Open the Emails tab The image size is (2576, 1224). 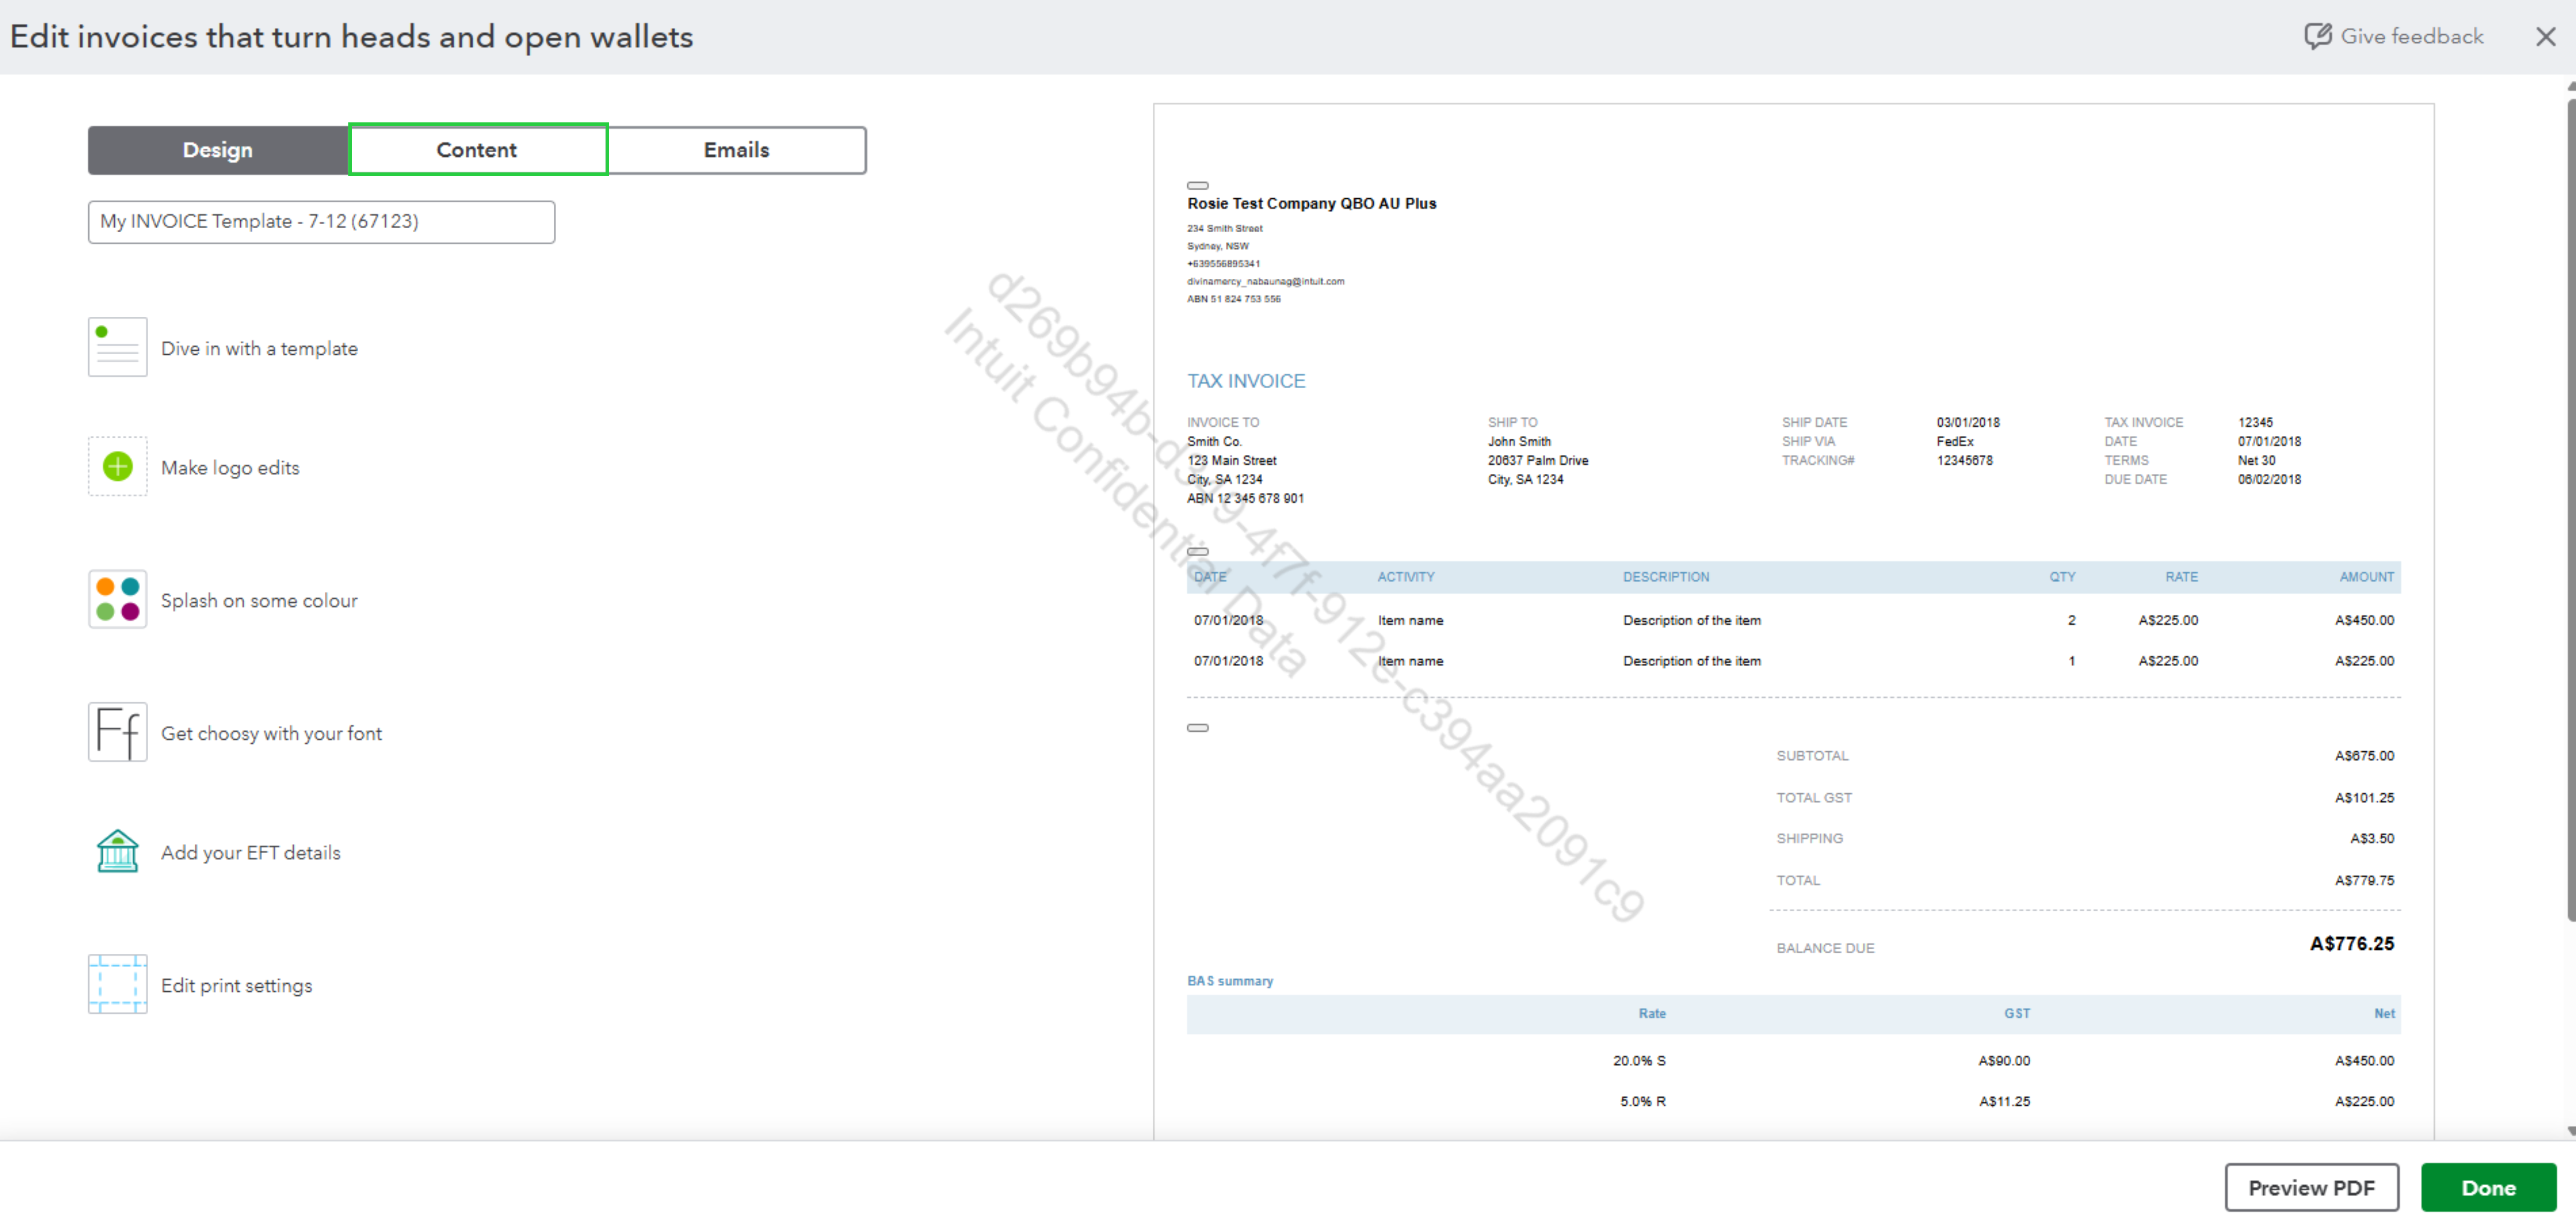tap(736, 150)
